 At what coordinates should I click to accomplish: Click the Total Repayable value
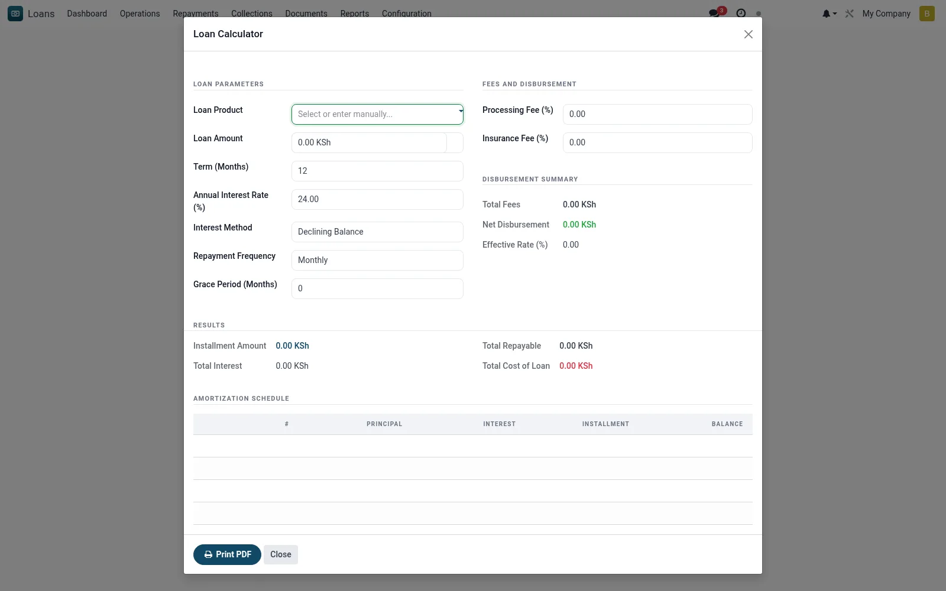tap(576, 346)
